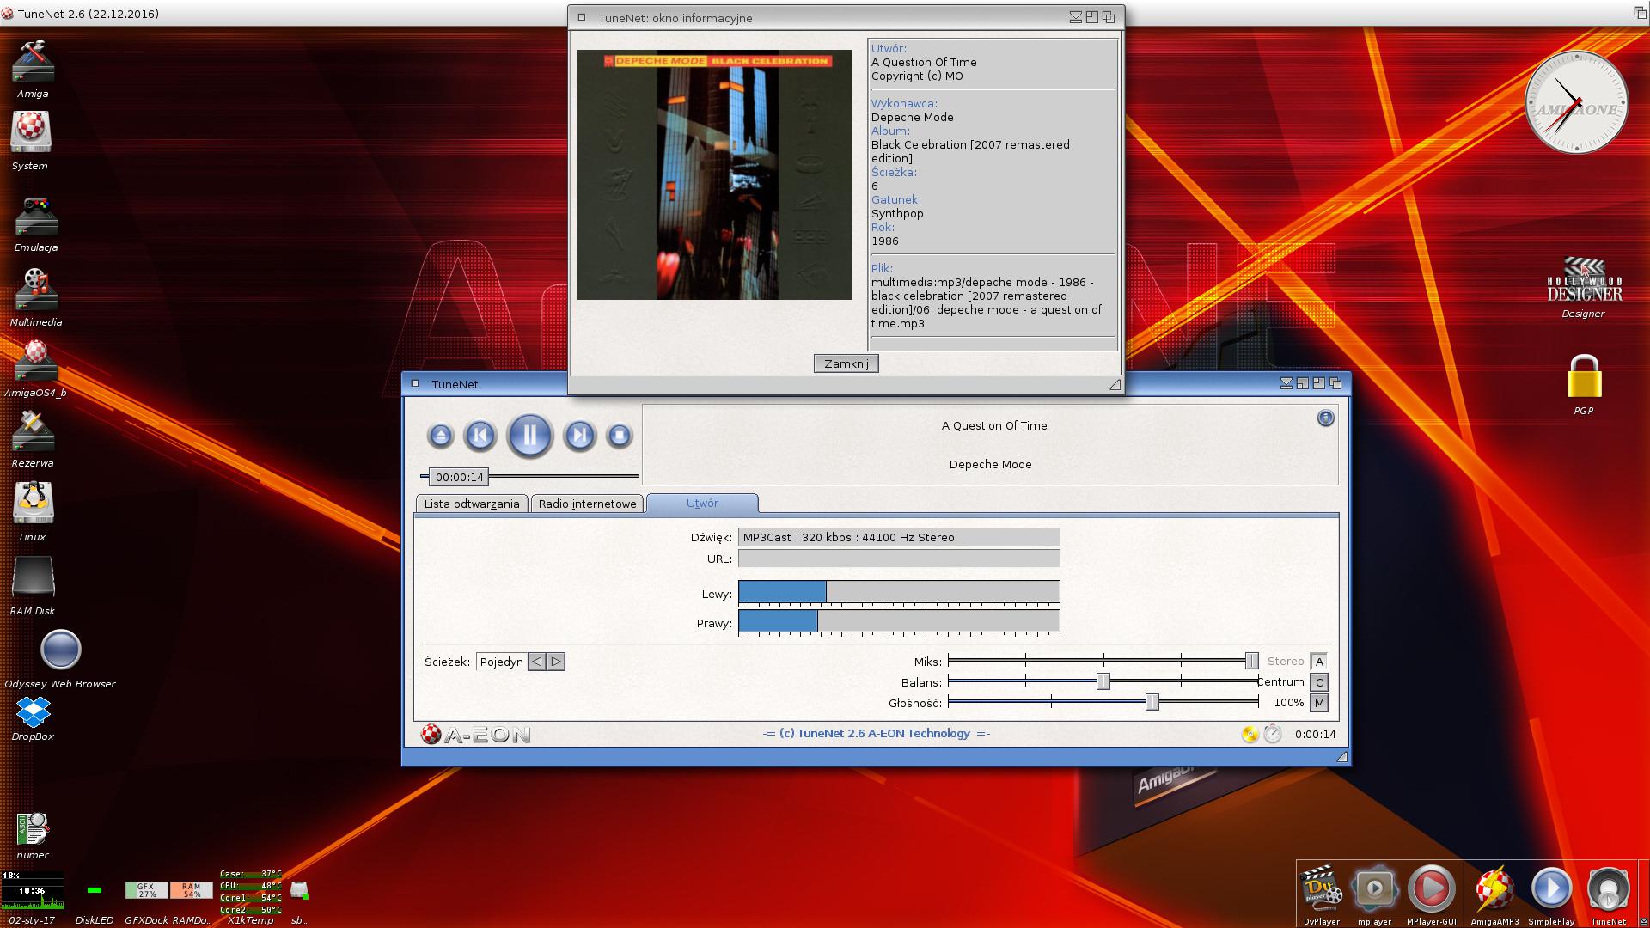Click the AmigaOne desktop clock
Screen dimensions: 1650x928
pyautogui.click(x=1577, y=102)
